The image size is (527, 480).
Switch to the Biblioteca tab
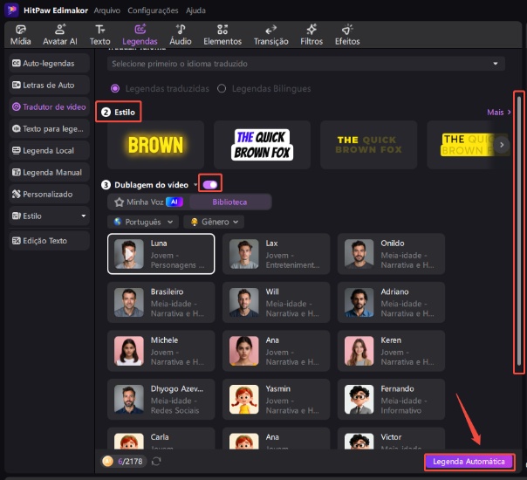(230, 202)
